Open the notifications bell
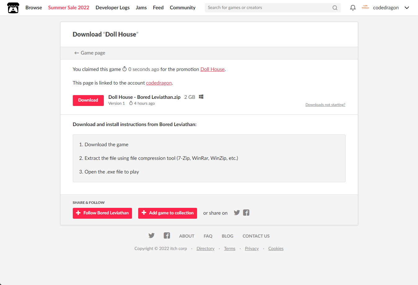This screenshot has width=418, height=285. [353, 8]
